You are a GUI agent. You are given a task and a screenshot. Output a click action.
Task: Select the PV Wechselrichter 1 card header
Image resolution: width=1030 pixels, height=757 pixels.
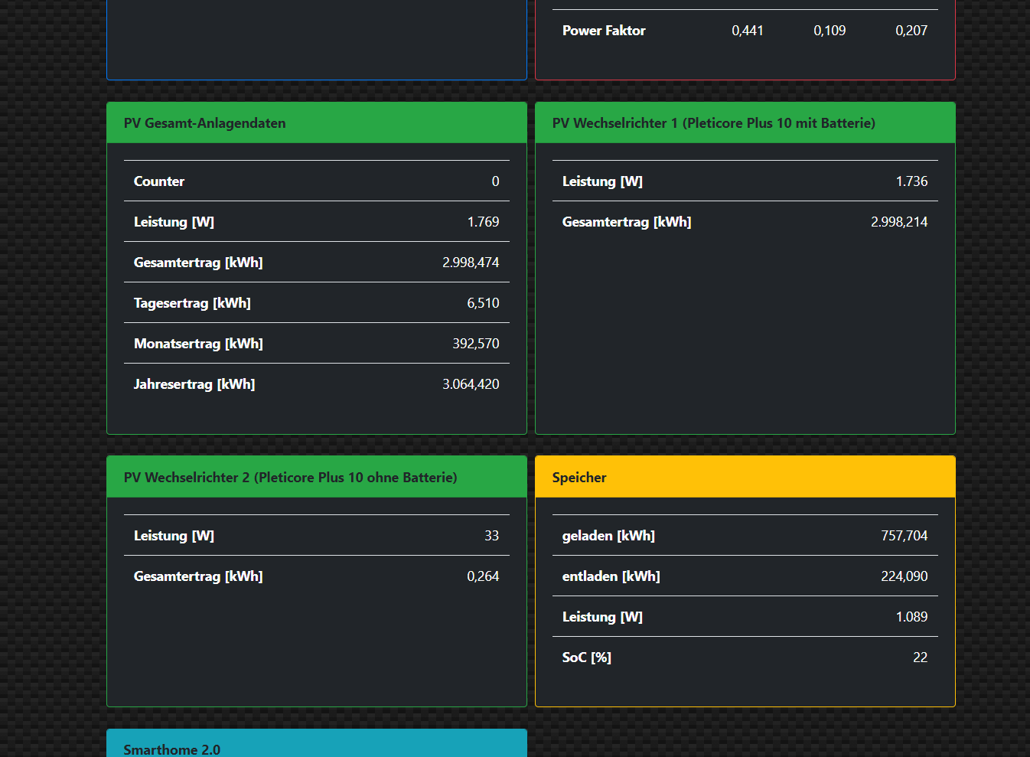point(713,123)
